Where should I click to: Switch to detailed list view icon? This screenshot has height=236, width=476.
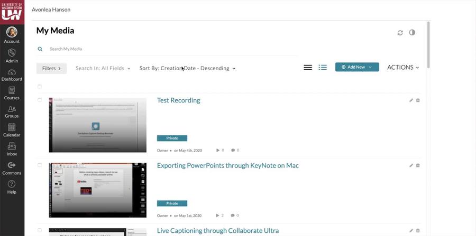point(323,67)
